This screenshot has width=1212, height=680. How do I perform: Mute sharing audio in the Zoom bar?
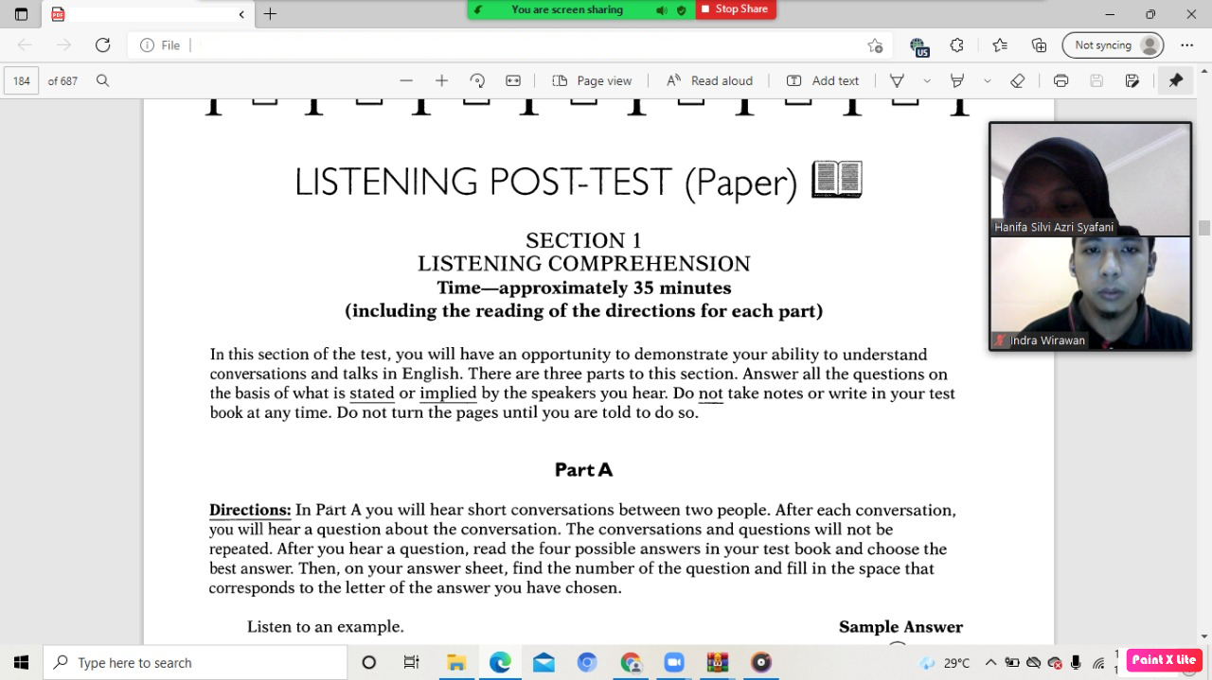tap(663, 9)
